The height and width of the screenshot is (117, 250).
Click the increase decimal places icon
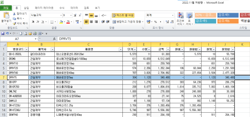(x=167, y=22)
